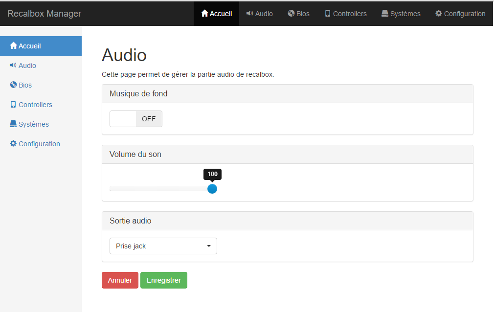Image resolution: width=494 pixels, height=312 pixels.
Task: Open the Sortie audio Prise jack dropdown
Action: coord(163,246)
